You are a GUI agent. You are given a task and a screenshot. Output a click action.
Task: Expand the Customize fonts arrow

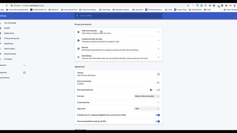(158, 103)
